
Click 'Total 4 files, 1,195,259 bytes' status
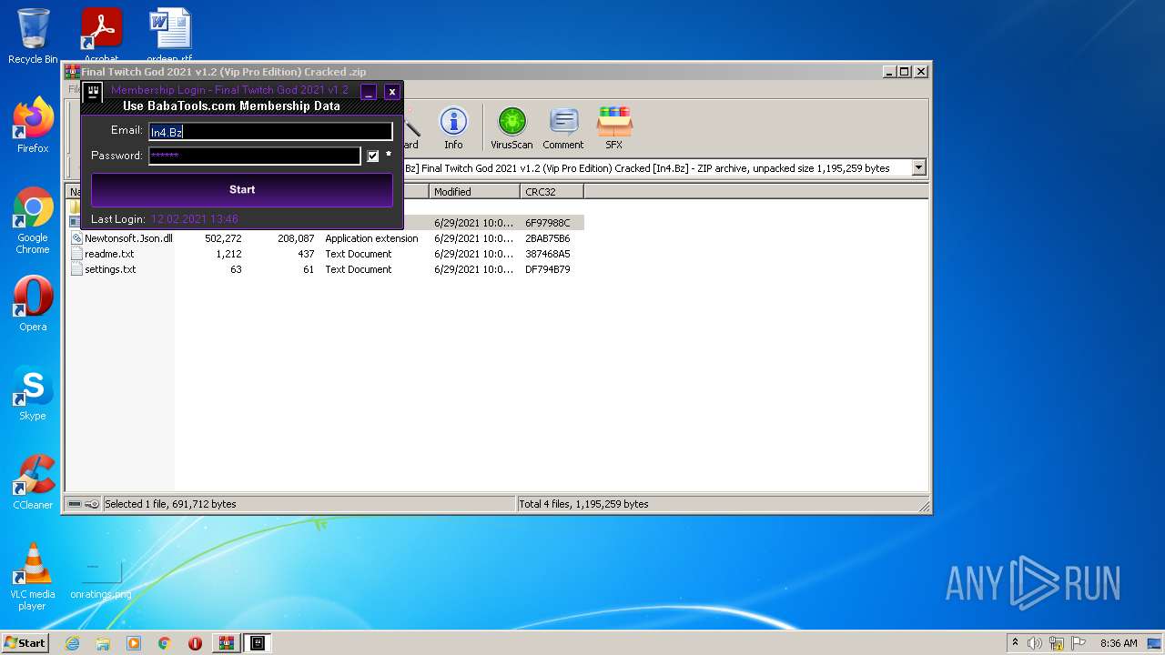[x=584, y=504]
